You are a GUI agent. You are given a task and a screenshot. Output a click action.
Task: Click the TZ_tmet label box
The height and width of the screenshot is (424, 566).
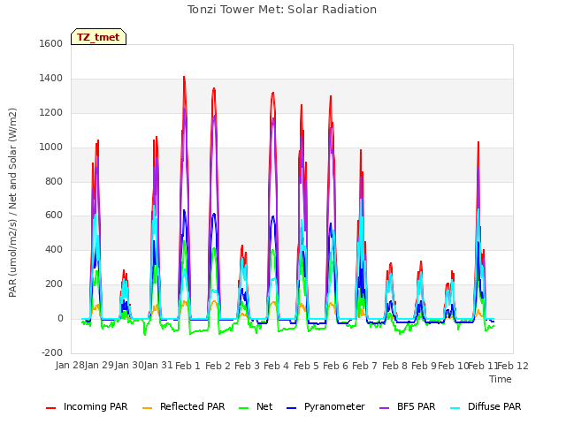(x=98, y=37)
